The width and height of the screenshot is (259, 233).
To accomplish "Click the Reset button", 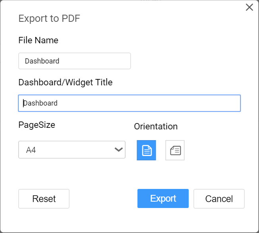I will coord(44,199).
